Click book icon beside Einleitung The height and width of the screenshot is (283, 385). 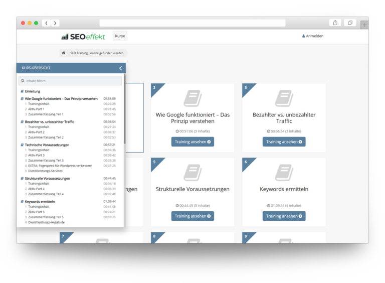[22, 91]
